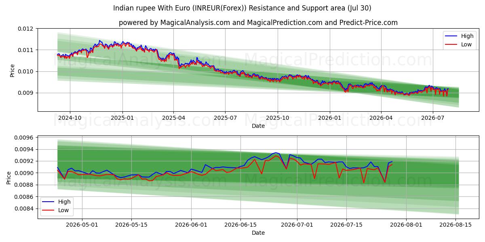
Task: Click the bottom chart x-axis label 2026-07-15
Action: point(347,225)
